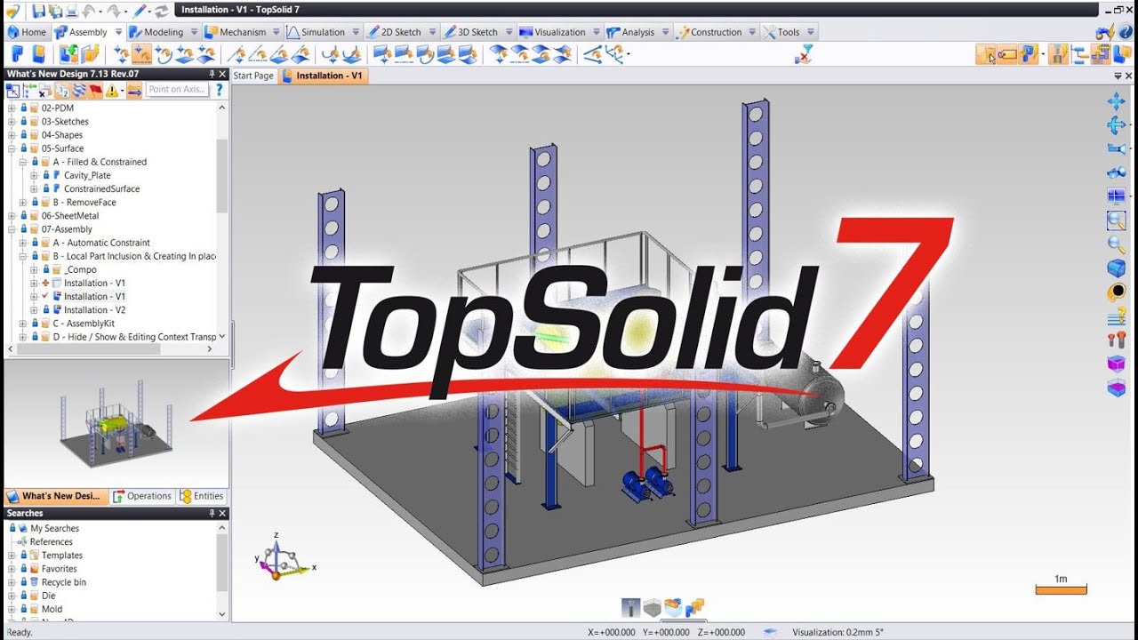
Task: Click the blue pan arrows icon on right toolbar
Action: pyautogui.click(x=1117, y=101)
